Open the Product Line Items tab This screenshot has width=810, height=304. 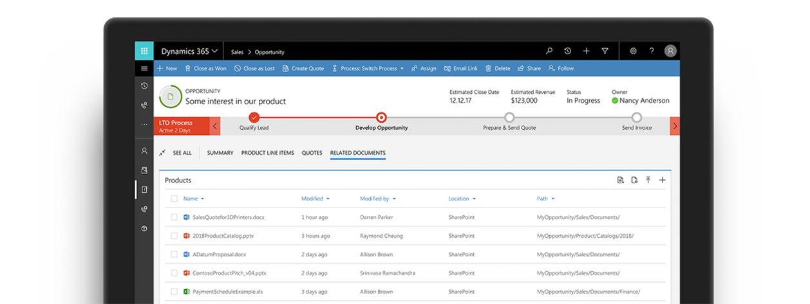(x=267, y=153)
